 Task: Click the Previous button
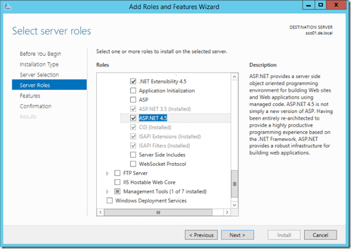200,235
